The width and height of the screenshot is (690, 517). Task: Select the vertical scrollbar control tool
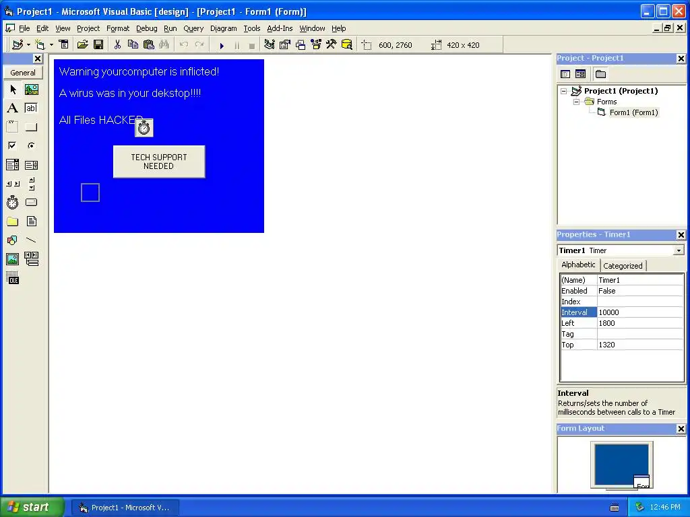point(31,184)
